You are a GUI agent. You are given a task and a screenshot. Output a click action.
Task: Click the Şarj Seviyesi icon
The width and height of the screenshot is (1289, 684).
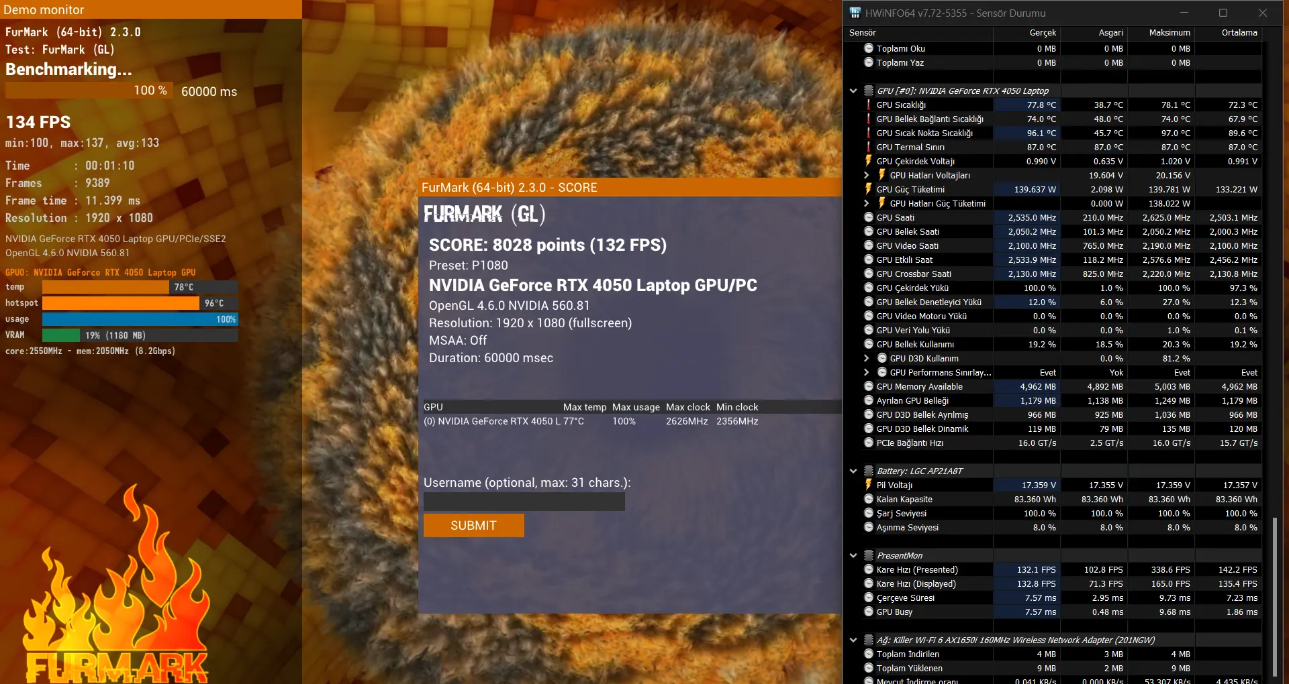pos(869,514)
